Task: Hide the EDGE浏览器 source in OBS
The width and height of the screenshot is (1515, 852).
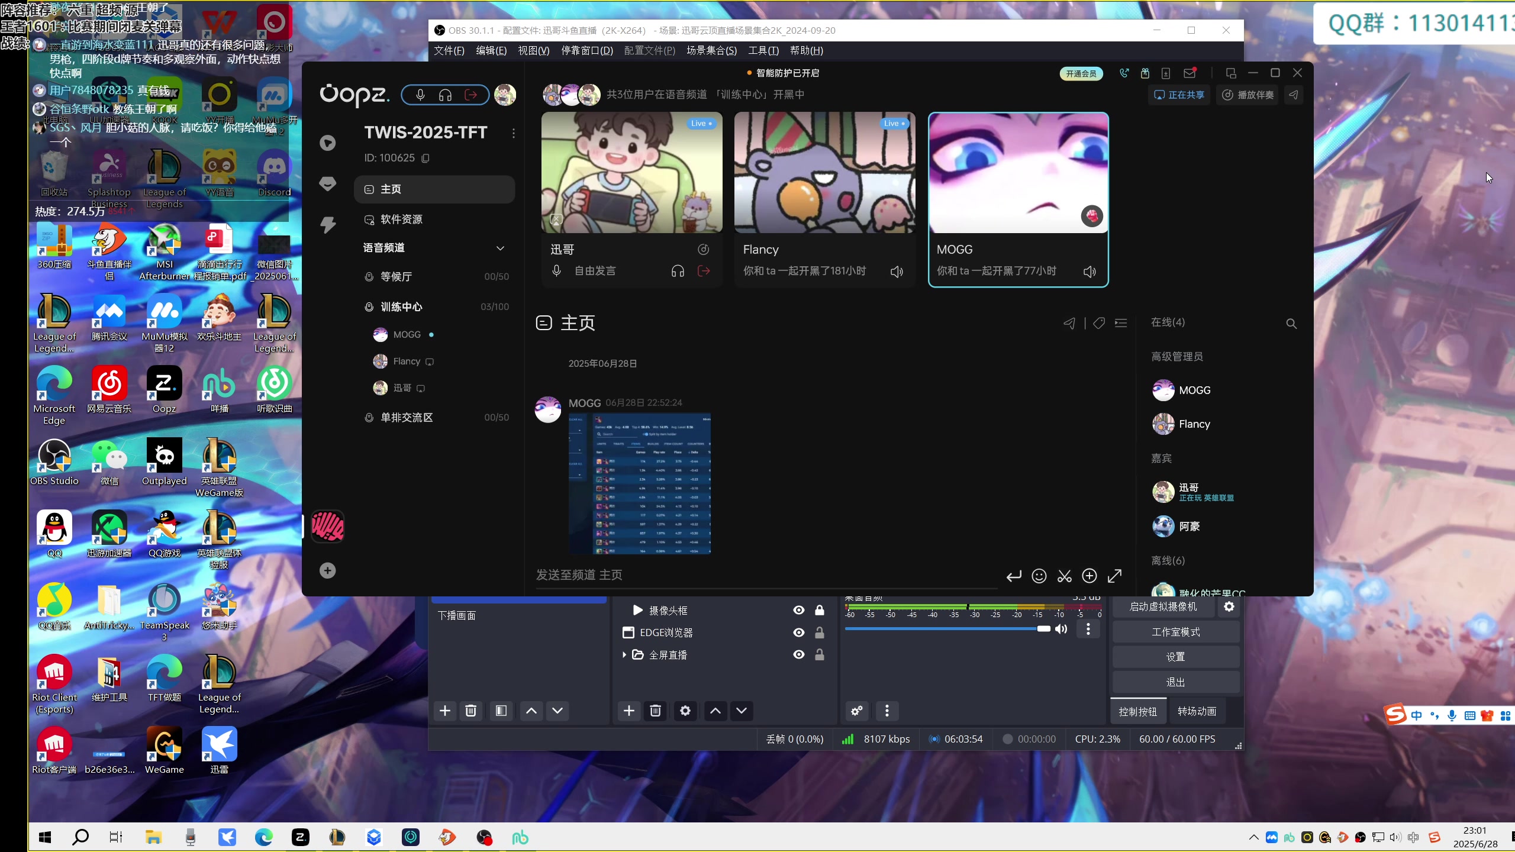Action: point(799,633)
